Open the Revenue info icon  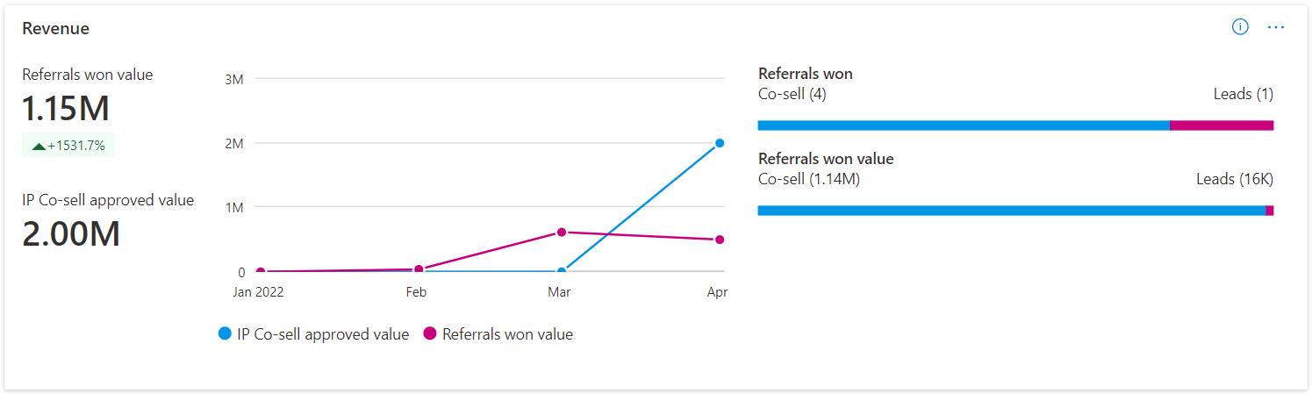point(1240,27)
